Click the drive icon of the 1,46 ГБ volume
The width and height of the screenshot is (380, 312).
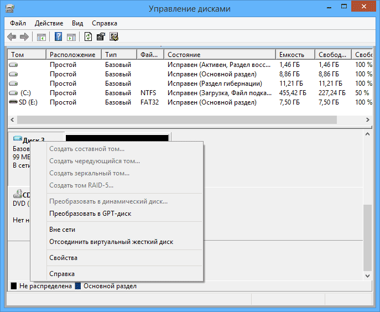coord(13,65)
